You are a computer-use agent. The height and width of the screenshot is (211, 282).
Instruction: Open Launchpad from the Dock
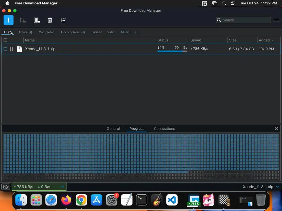[36, 200]
